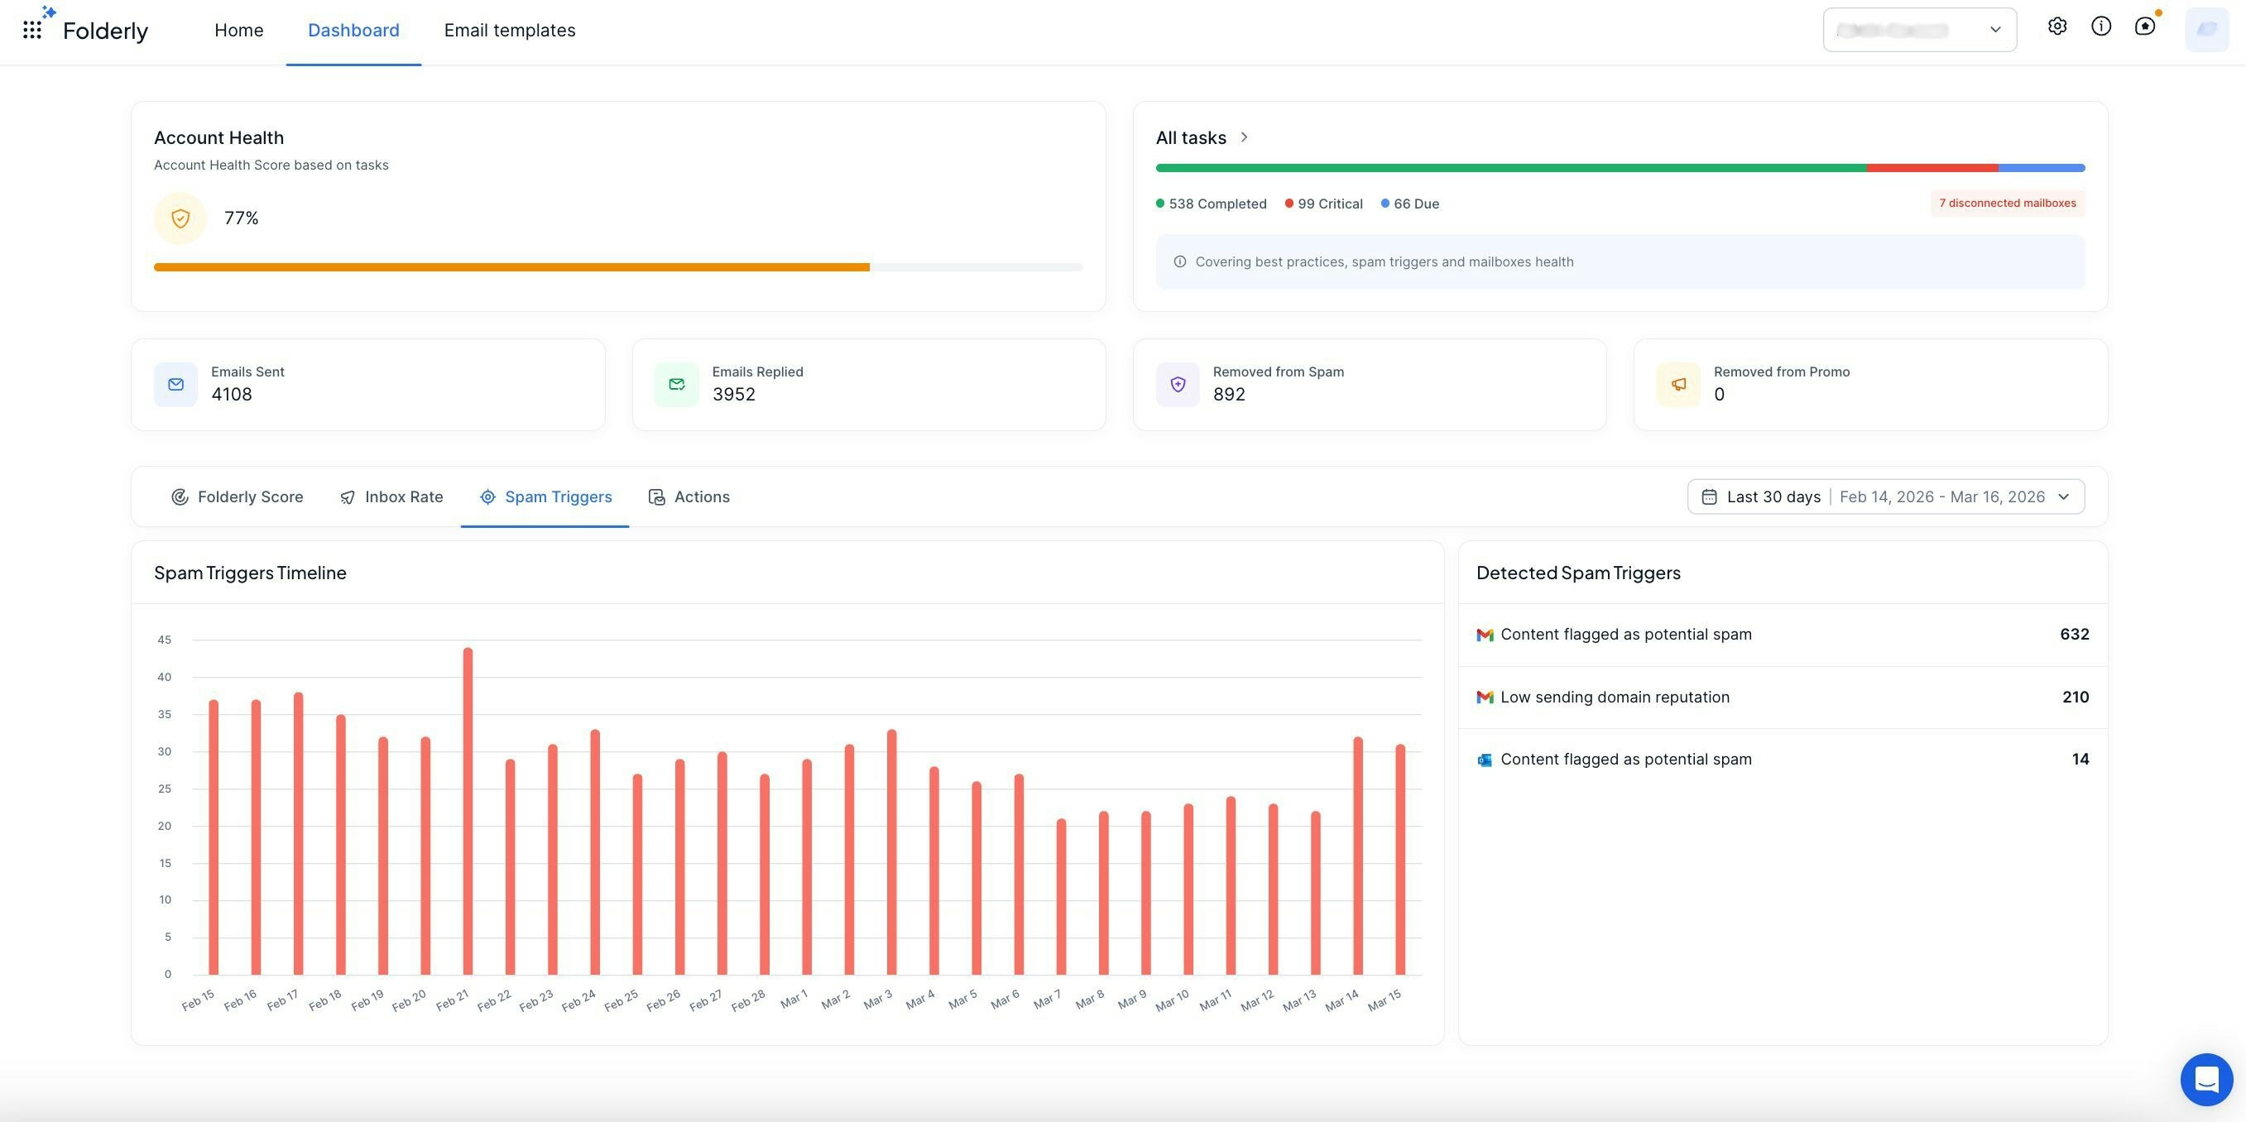Click the Removed from Promo megaphone icon
2246x1122 pixels.
tap(1678, 385)
